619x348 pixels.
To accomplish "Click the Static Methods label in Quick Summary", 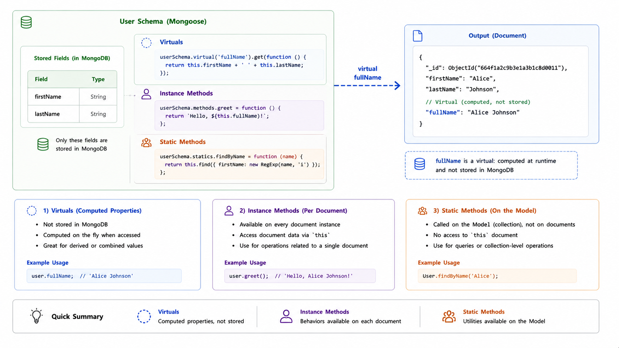I will tap(484, 312).
